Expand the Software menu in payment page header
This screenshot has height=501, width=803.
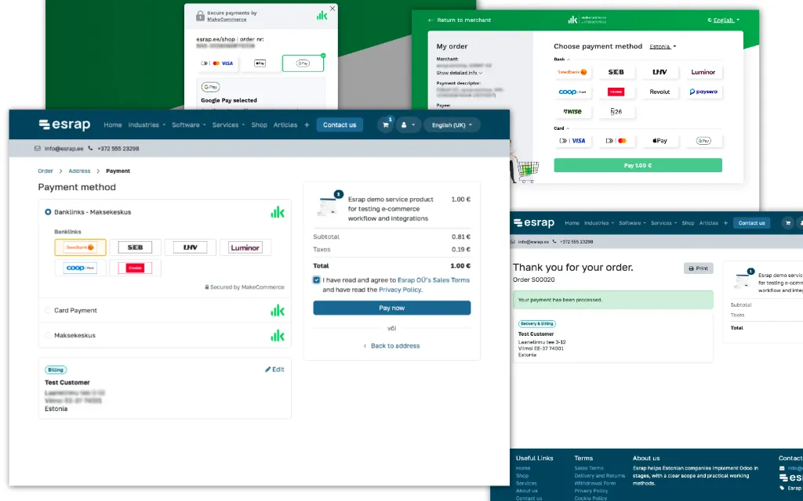pyautogui.click(x=188, y=124)
